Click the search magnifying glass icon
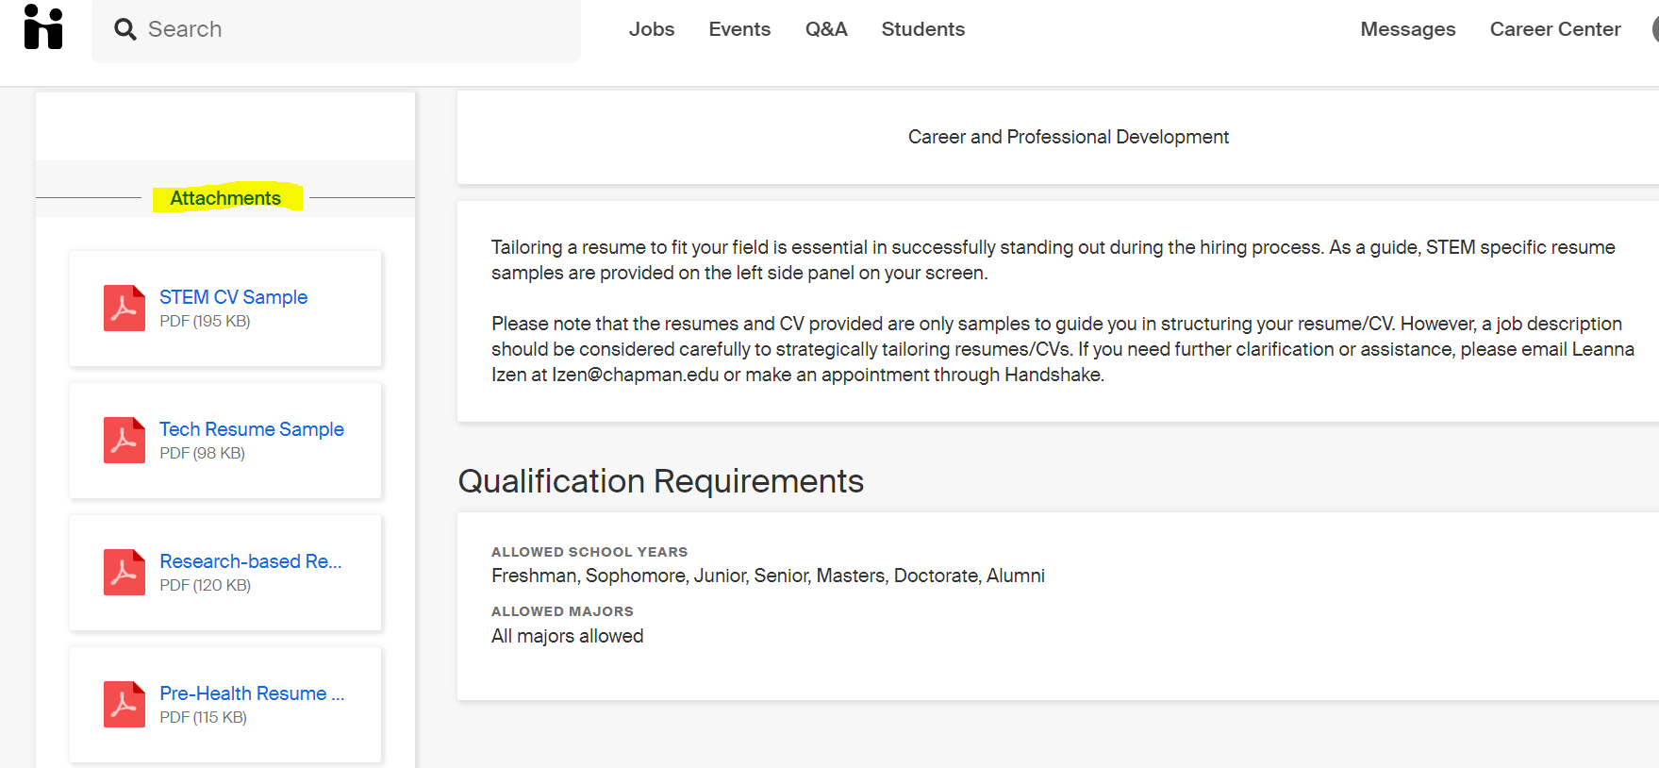 point(125,29)
